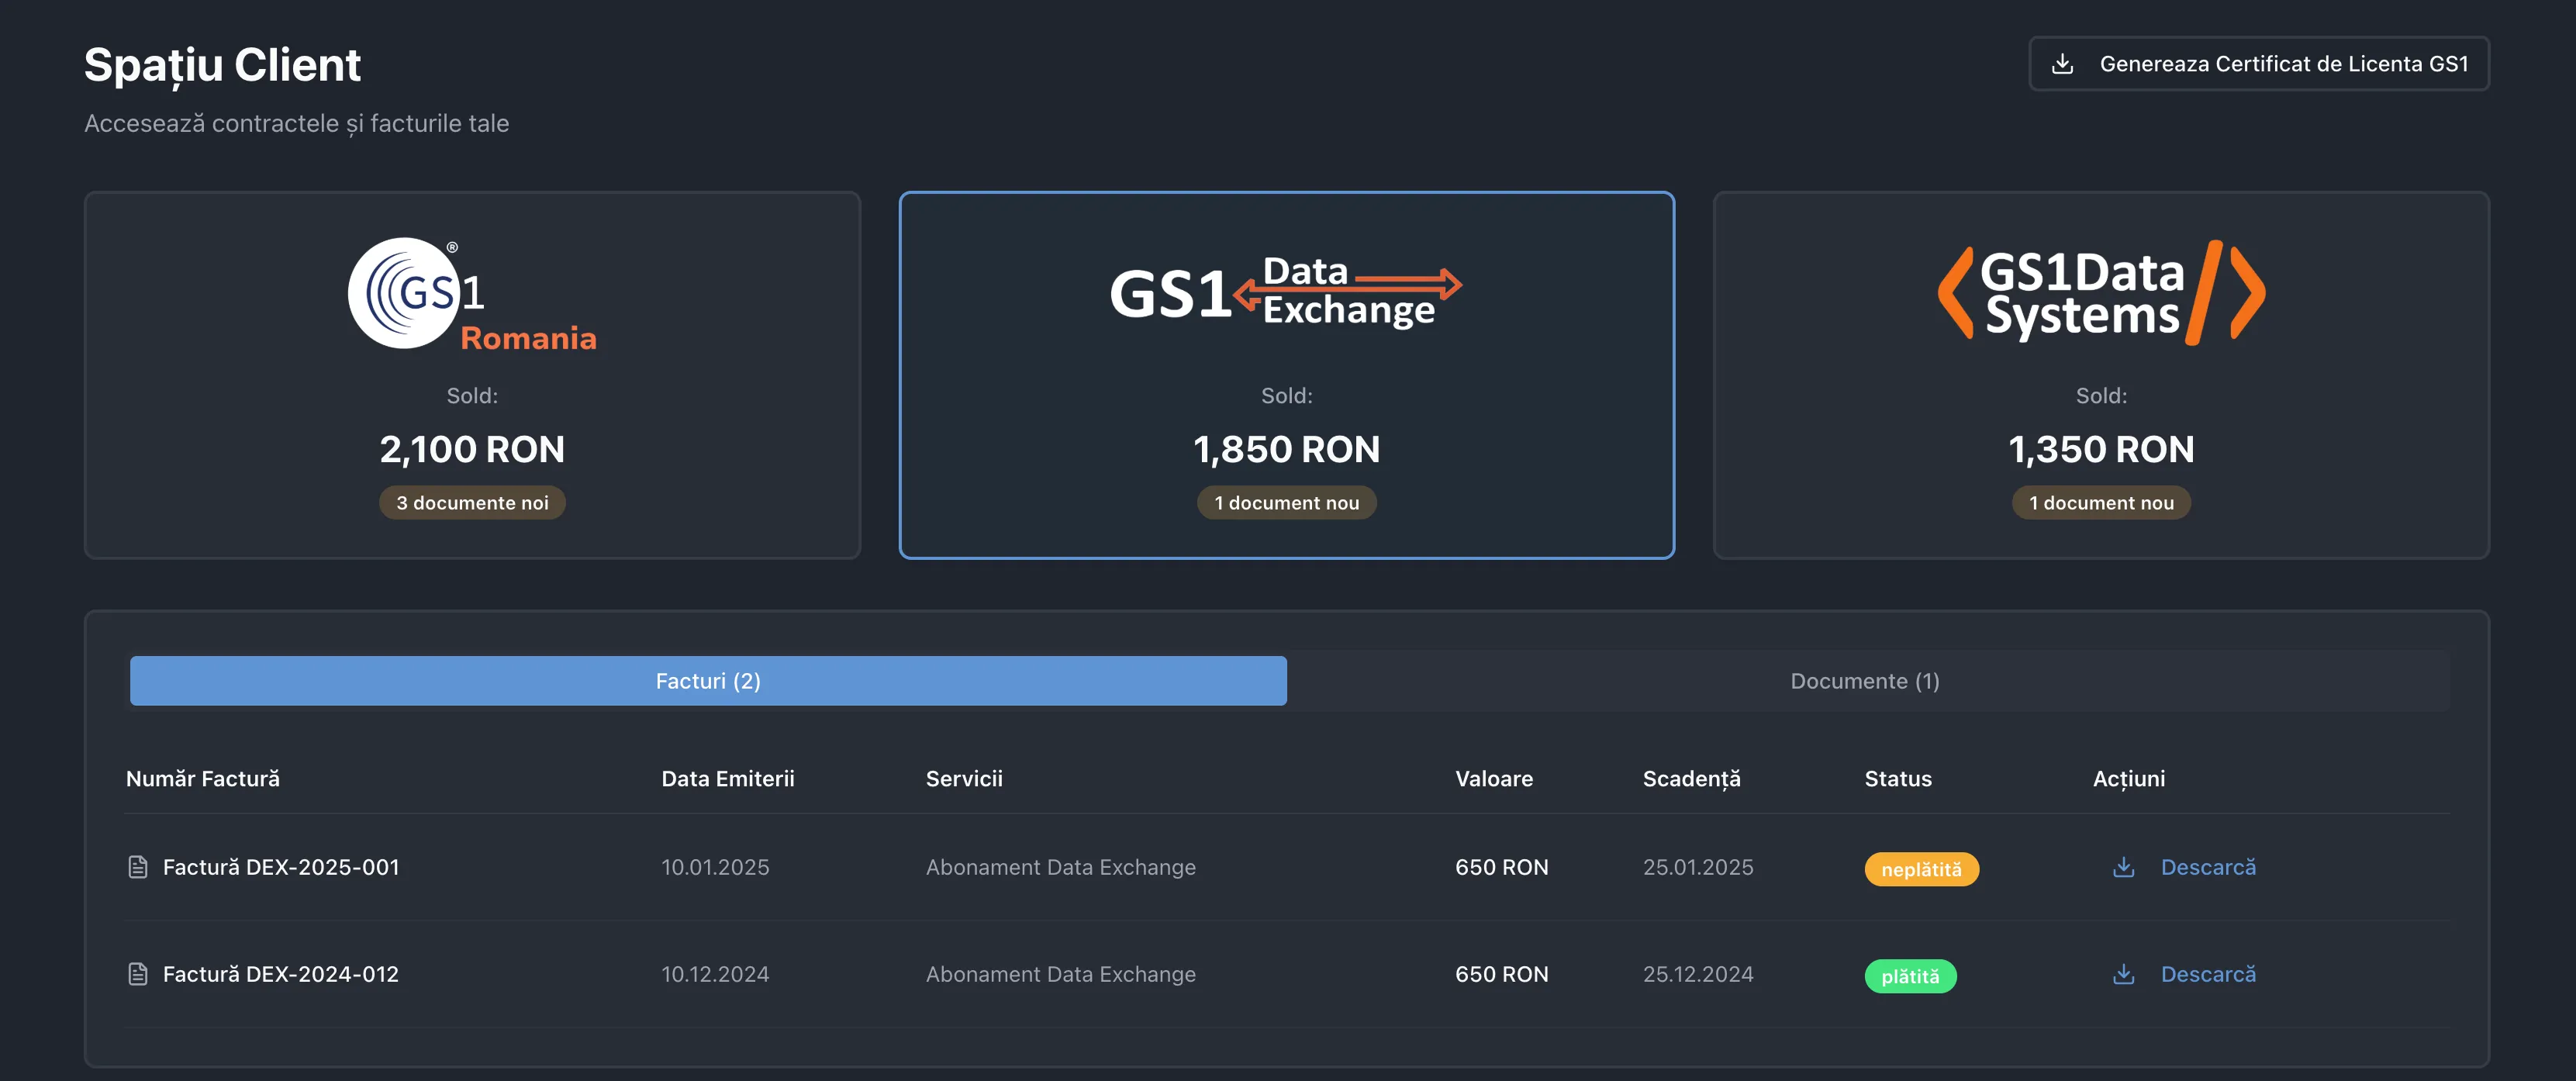Click document icon beside Factură DEX-2024-012
Screen dimensions: 2576x1081
click(x=138, y=974)
